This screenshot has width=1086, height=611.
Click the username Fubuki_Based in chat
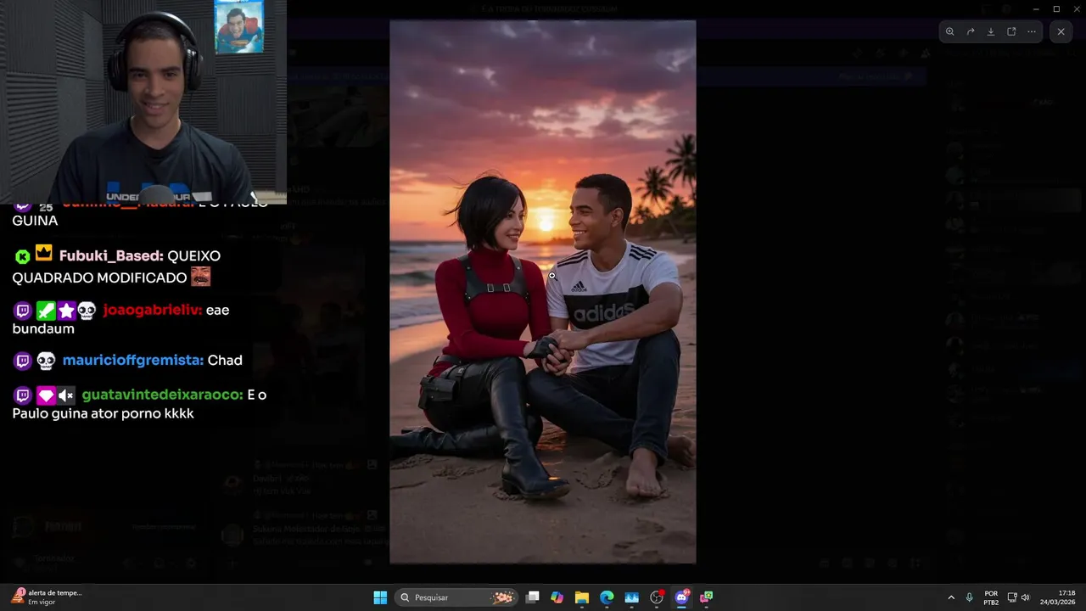click(x=111, y=255)
